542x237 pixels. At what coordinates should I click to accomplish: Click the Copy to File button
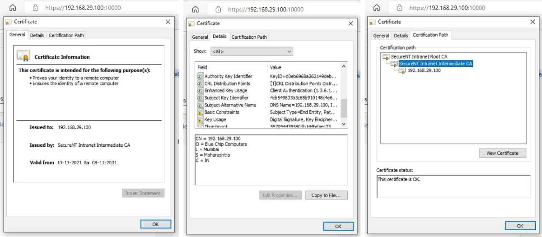[x=326, y=195]
